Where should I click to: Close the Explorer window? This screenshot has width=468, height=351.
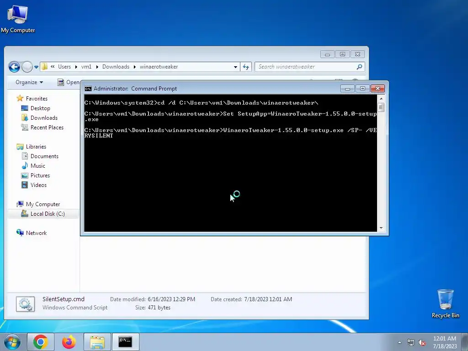point(357,54)
